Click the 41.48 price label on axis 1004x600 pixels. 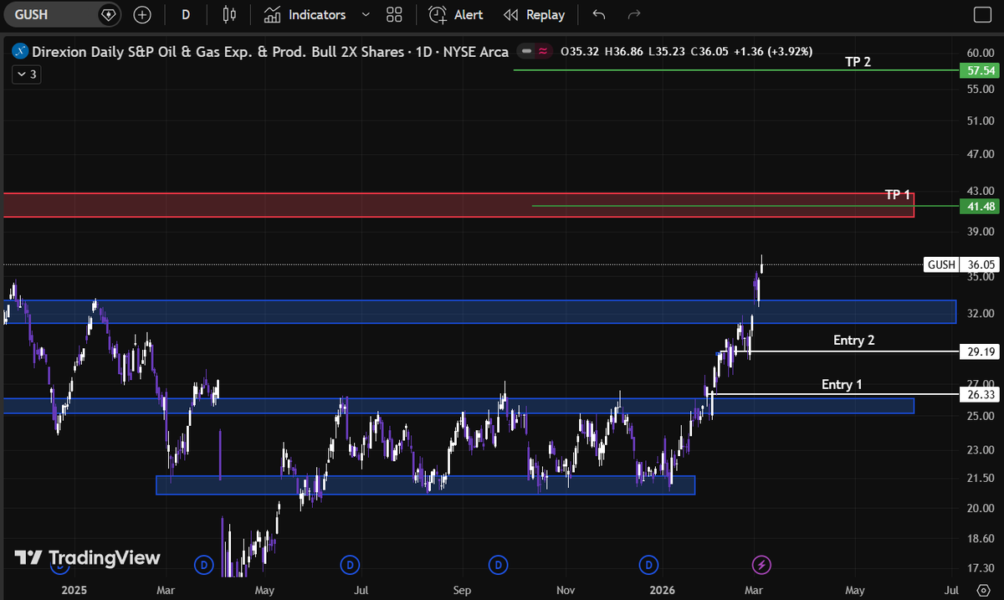(x=981, y=206)
